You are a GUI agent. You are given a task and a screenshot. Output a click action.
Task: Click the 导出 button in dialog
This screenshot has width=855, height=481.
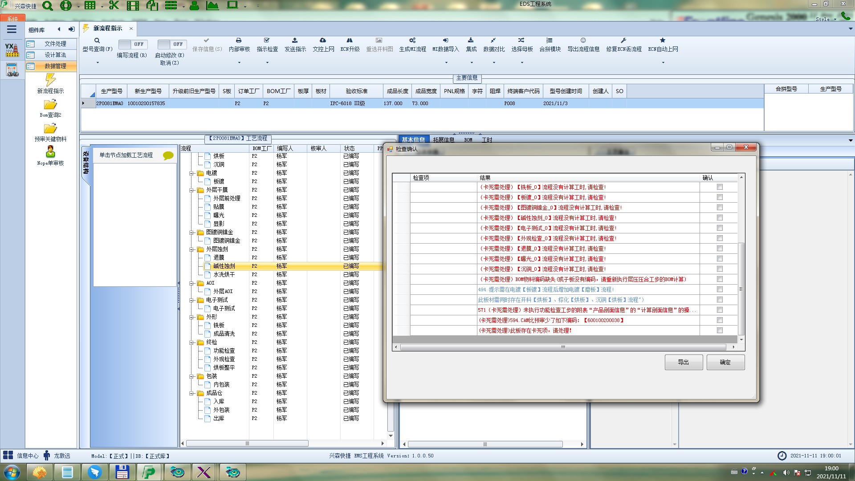click(x=684, y=362)
